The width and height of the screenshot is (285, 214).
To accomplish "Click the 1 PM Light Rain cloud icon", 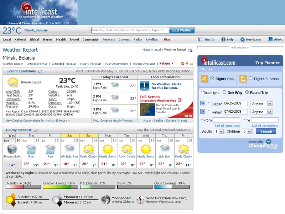I will pyautogui.click(x=115, y=85).
